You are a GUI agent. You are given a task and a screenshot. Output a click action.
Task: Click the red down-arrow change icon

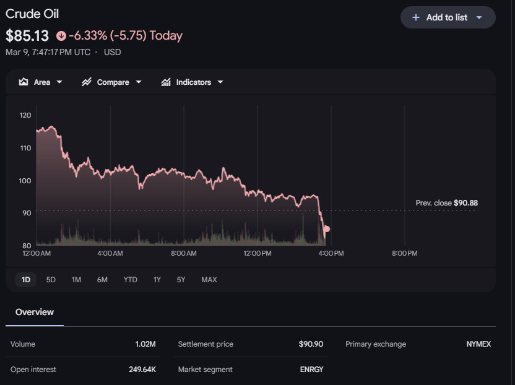coord(61,36)
